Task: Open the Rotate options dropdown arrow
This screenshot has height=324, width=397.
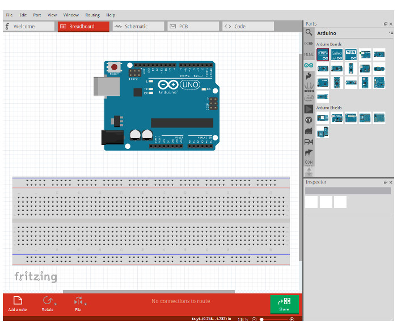Action: tap(55, 304)
